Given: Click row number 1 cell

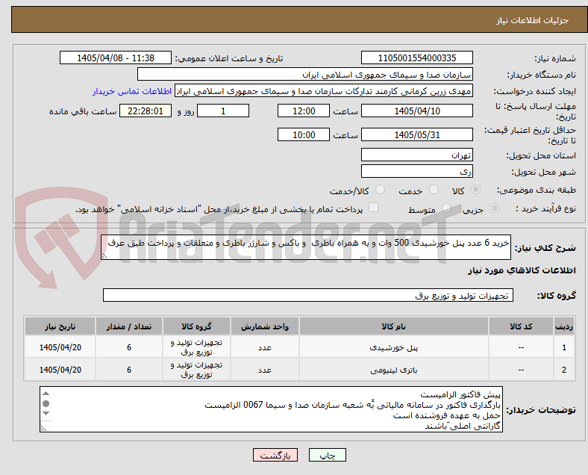Looking at the screenshot, I should click(563, 347).
